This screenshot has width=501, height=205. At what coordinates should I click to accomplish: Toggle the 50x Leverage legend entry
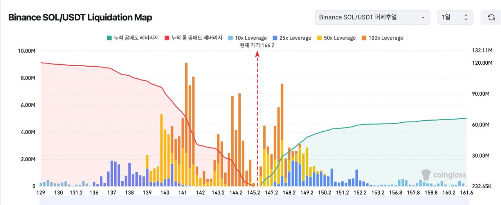(336, 38)
